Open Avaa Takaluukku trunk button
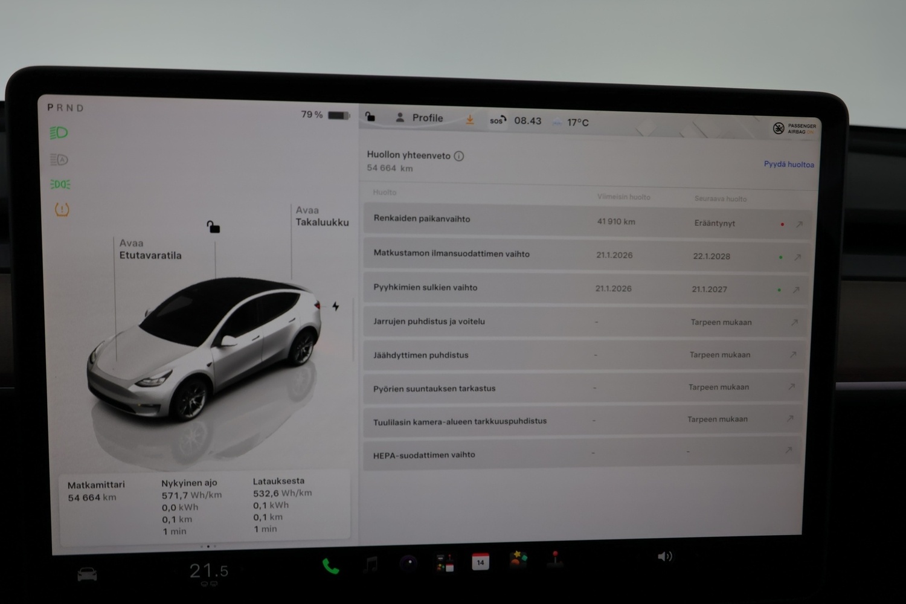This screenshot has width=906, height=604. (x=322, y=216)
